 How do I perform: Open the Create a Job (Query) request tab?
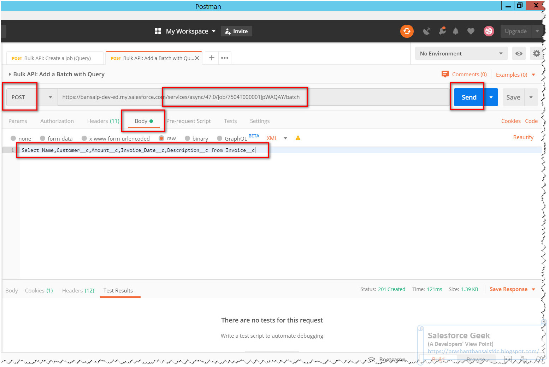[x=55, y=58]
